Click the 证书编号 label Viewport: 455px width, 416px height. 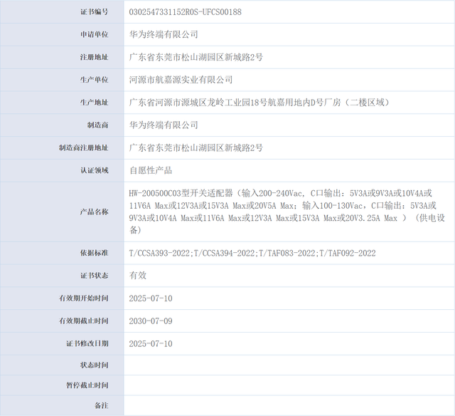[95, 12]
